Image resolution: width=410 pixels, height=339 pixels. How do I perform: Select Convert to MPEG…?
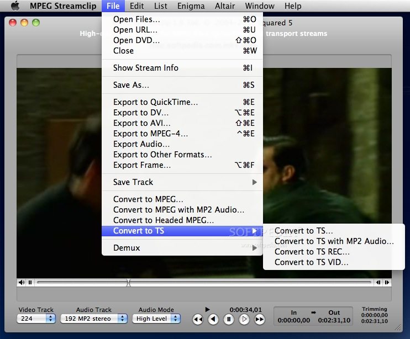[x=182, y=199]
